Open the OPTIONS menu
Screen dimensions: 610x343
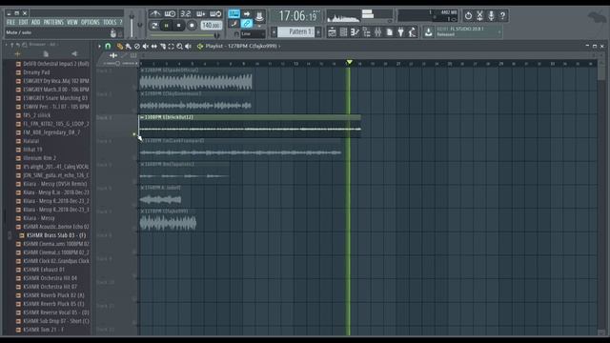[x=91, y=22]
